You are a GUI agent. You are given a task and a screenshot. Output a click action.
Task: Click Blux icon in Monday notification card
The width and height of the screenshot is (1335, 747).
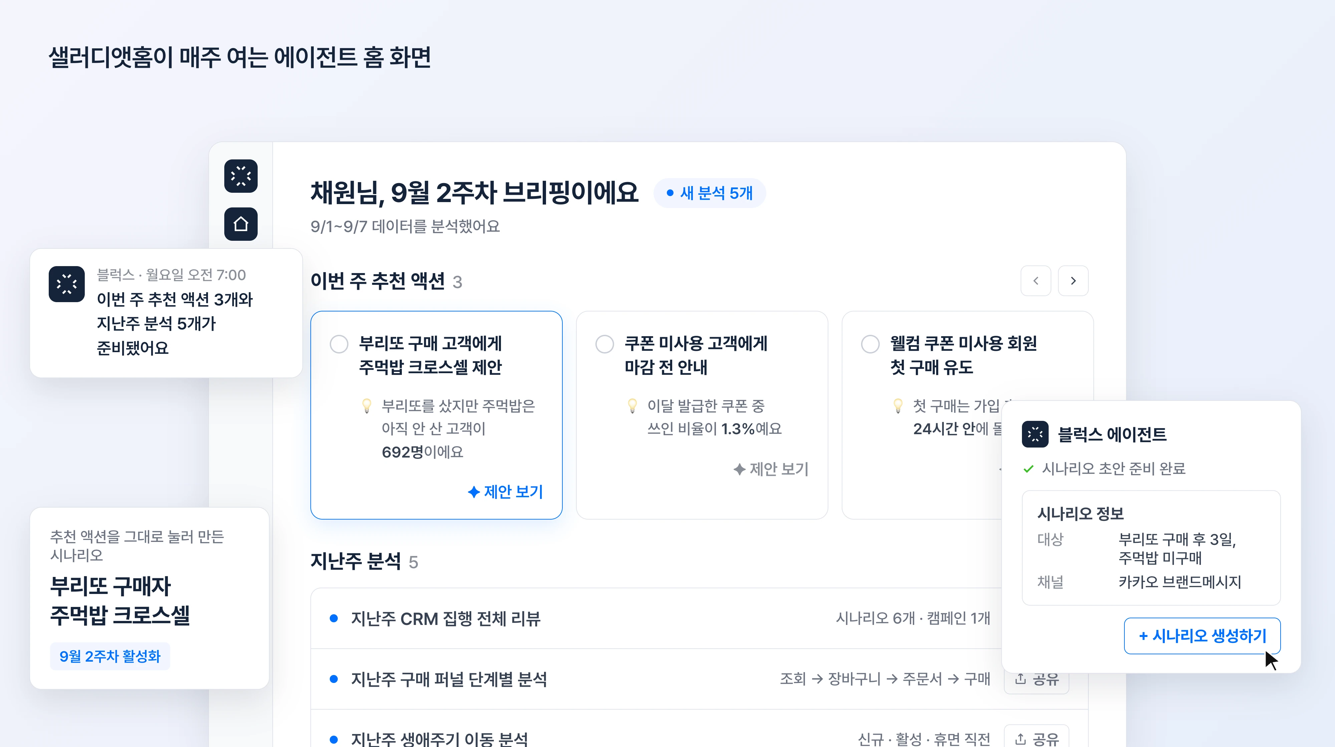click(67, 284)
